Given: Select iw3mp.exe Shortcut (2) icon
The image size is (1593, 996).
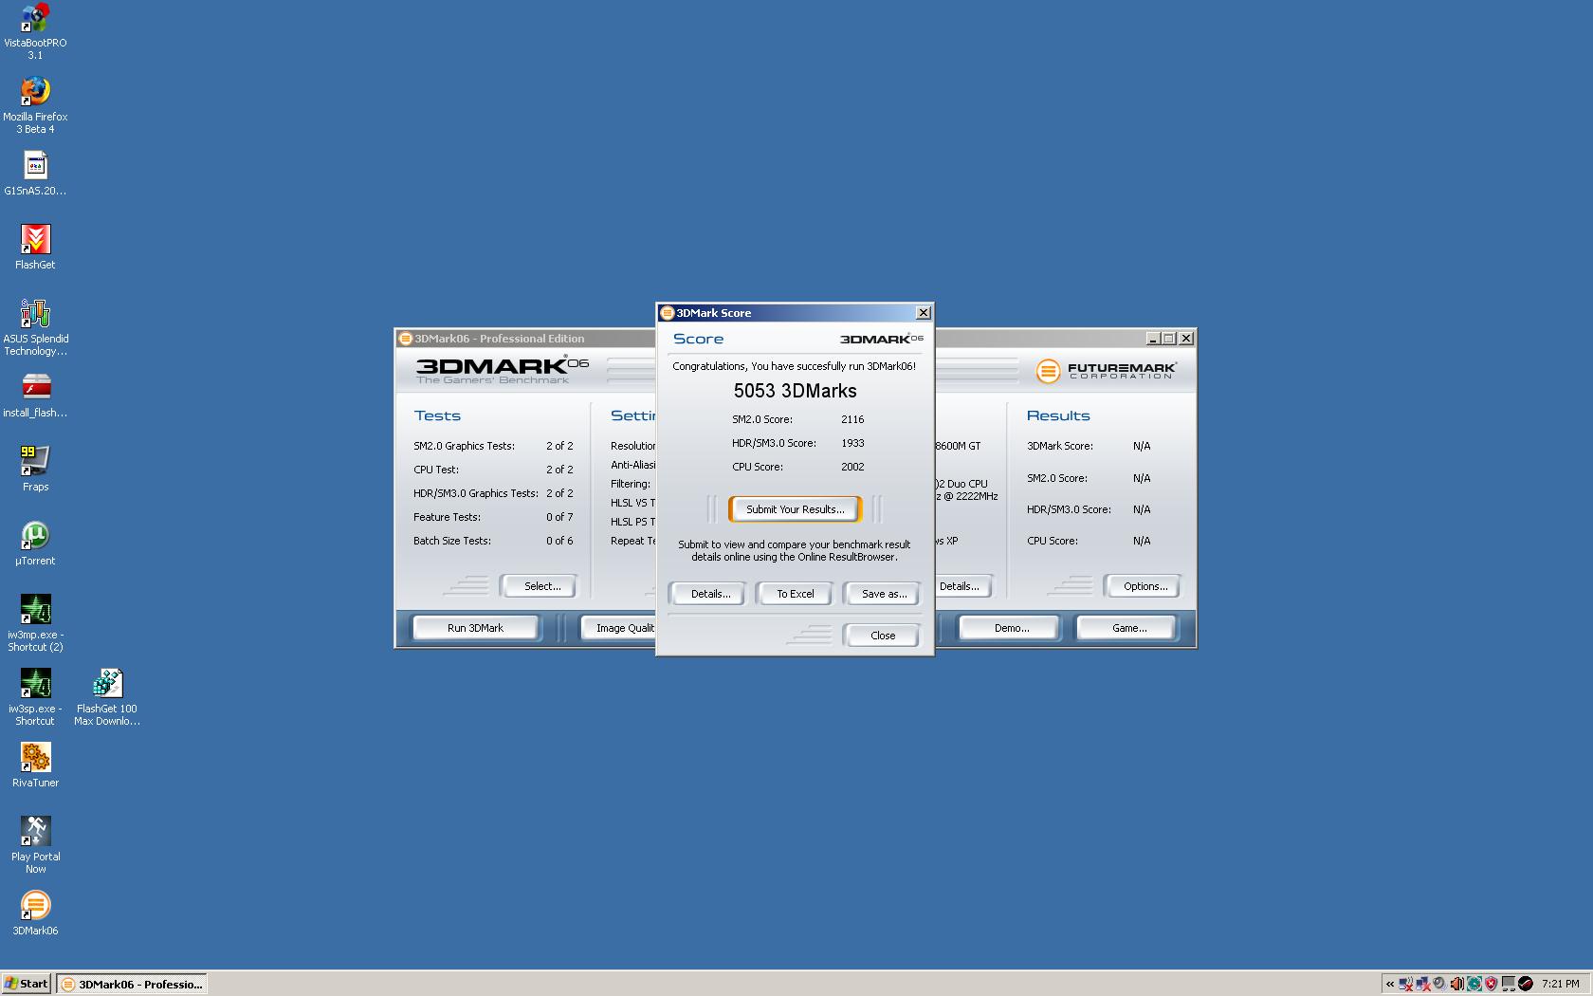Looking at the screenshot, I should coord(35,623).
